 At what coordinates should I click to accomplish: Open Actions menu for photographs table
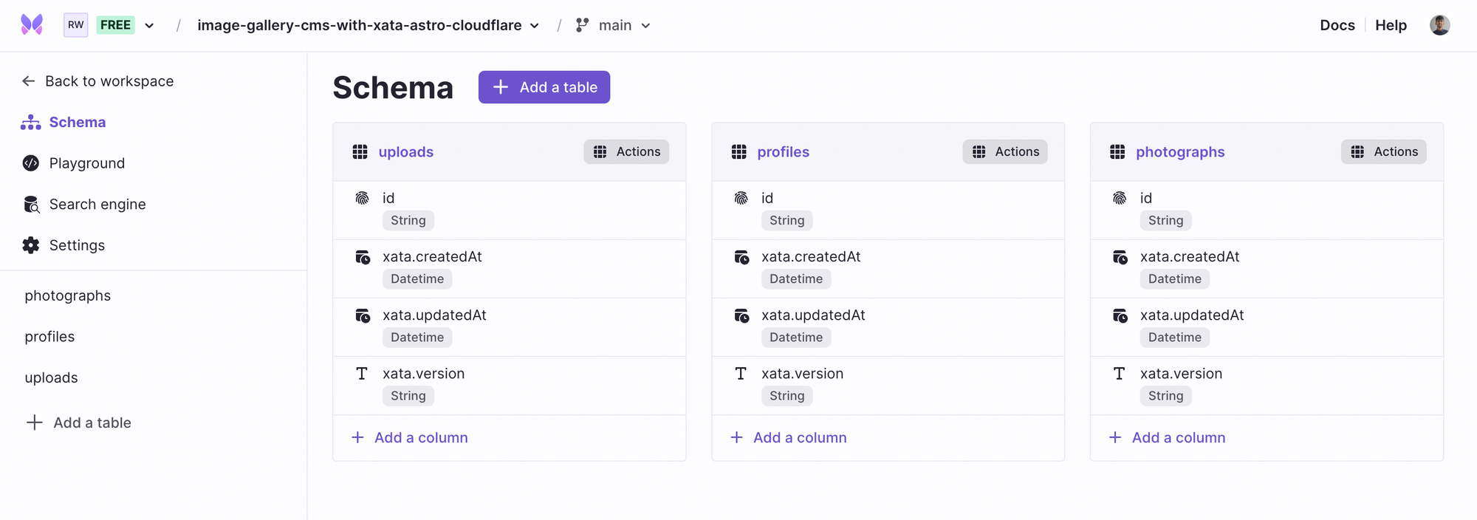tap(1384, 151)
